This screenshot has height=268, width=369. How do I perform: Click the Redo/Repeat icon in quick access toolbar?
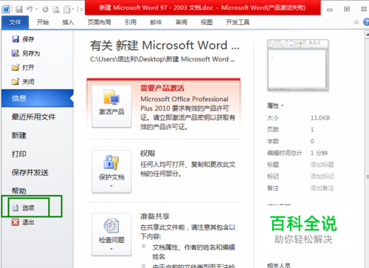45,10
